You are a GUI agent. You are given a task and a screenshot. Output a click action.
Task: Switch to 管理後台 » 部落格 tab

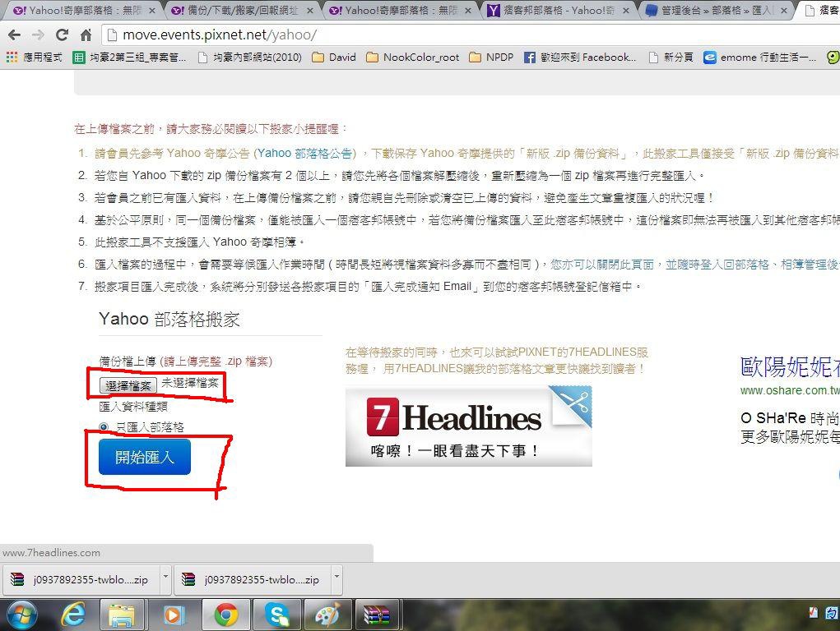[715, 10]
